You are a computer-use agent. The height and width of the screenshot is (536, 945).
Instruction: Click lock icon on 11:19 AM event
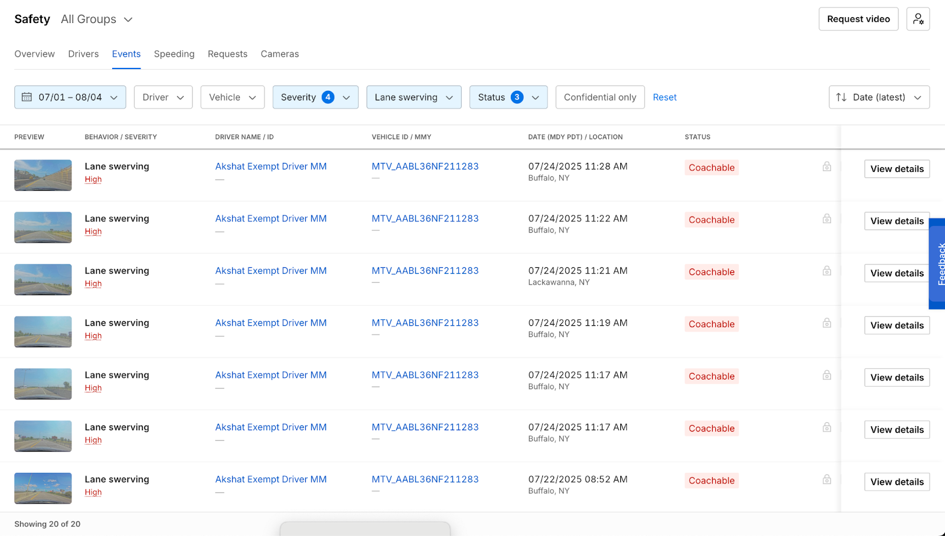click(x=827, y=323)
